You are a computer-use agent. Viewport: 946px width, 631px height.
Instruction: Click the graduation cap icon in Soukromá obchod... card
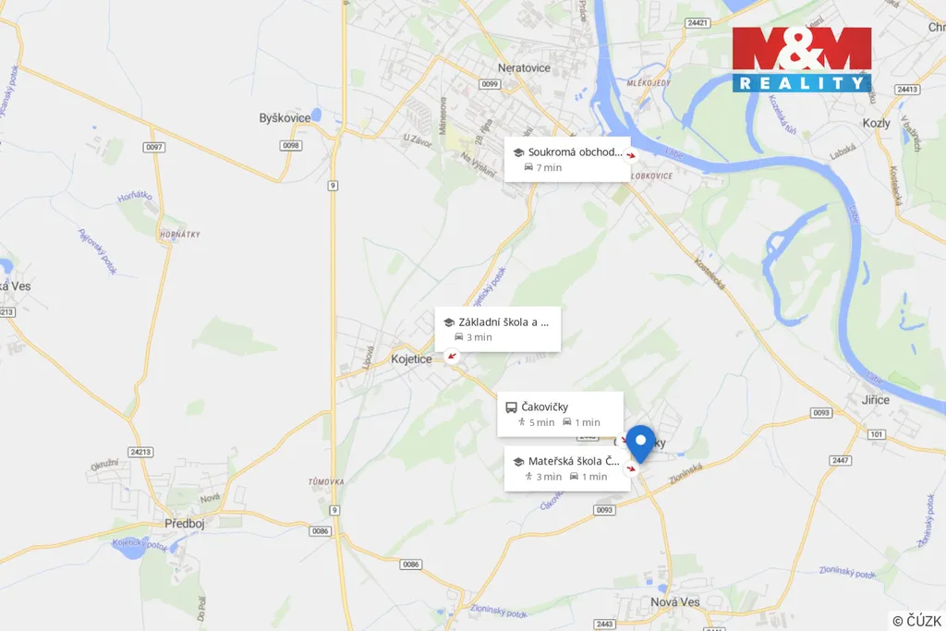click(518, 152)
